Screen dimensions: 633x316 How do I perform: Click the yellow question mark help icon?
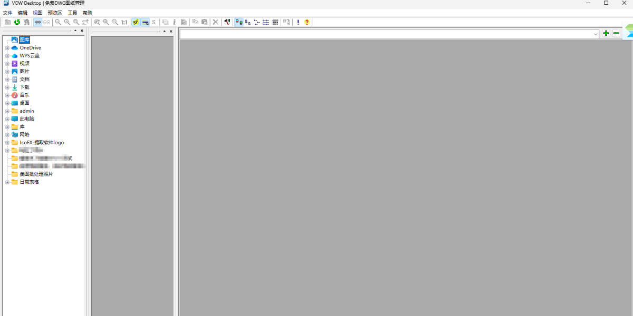pyautogui.click(x=307, y=22)
